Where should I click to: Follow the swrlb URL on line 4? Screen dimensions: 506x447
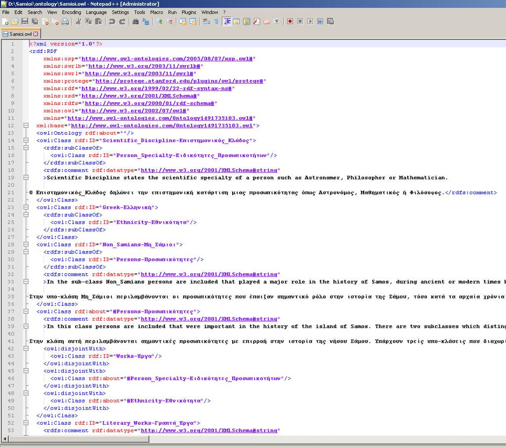click(x=144, y=66)
